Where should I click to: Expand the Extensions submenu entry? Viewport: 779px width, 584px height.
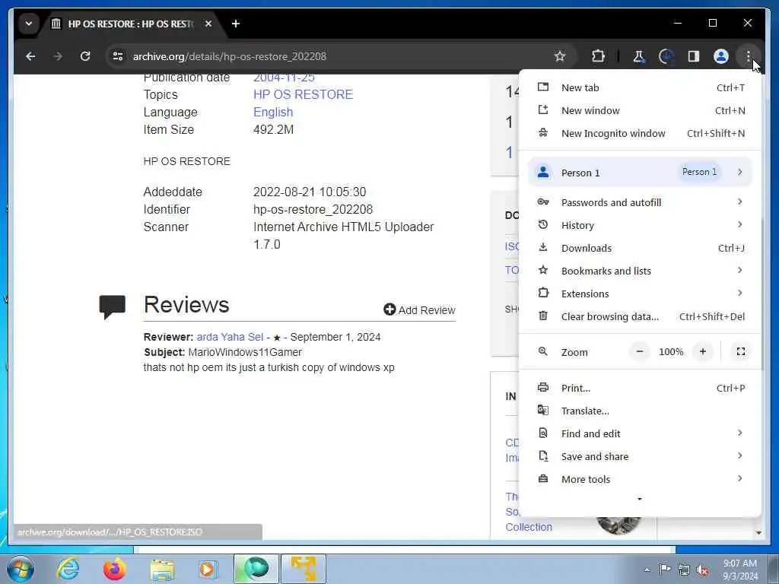[641, 294]
